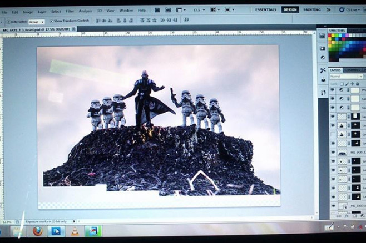Screen dimensions: 366x243
Task: Switch to the Painting workspace
Action: pyautogui.click(x=312, y=10)
